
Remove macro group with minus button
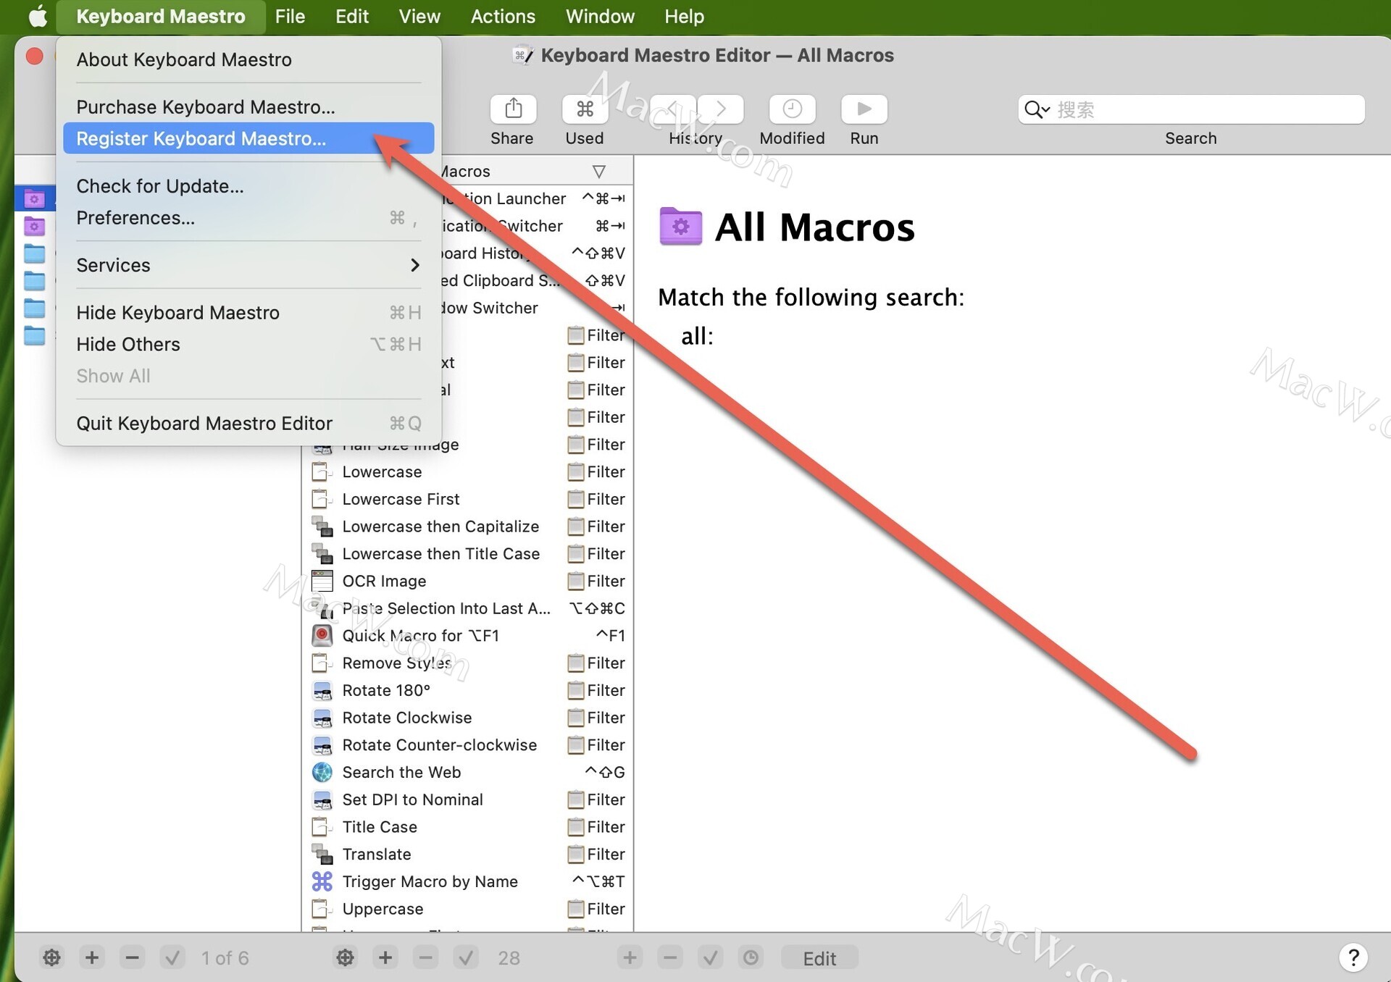pyautogui.click(x=132, y=958)
